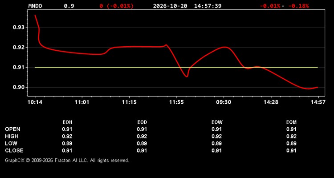Click the 0.9 last price in header
This screenshot has width=334, height=178.
69,6
